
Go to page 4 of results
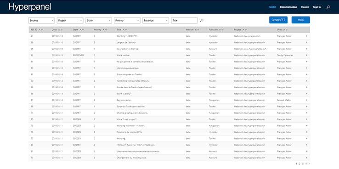[x=306, y=164]
